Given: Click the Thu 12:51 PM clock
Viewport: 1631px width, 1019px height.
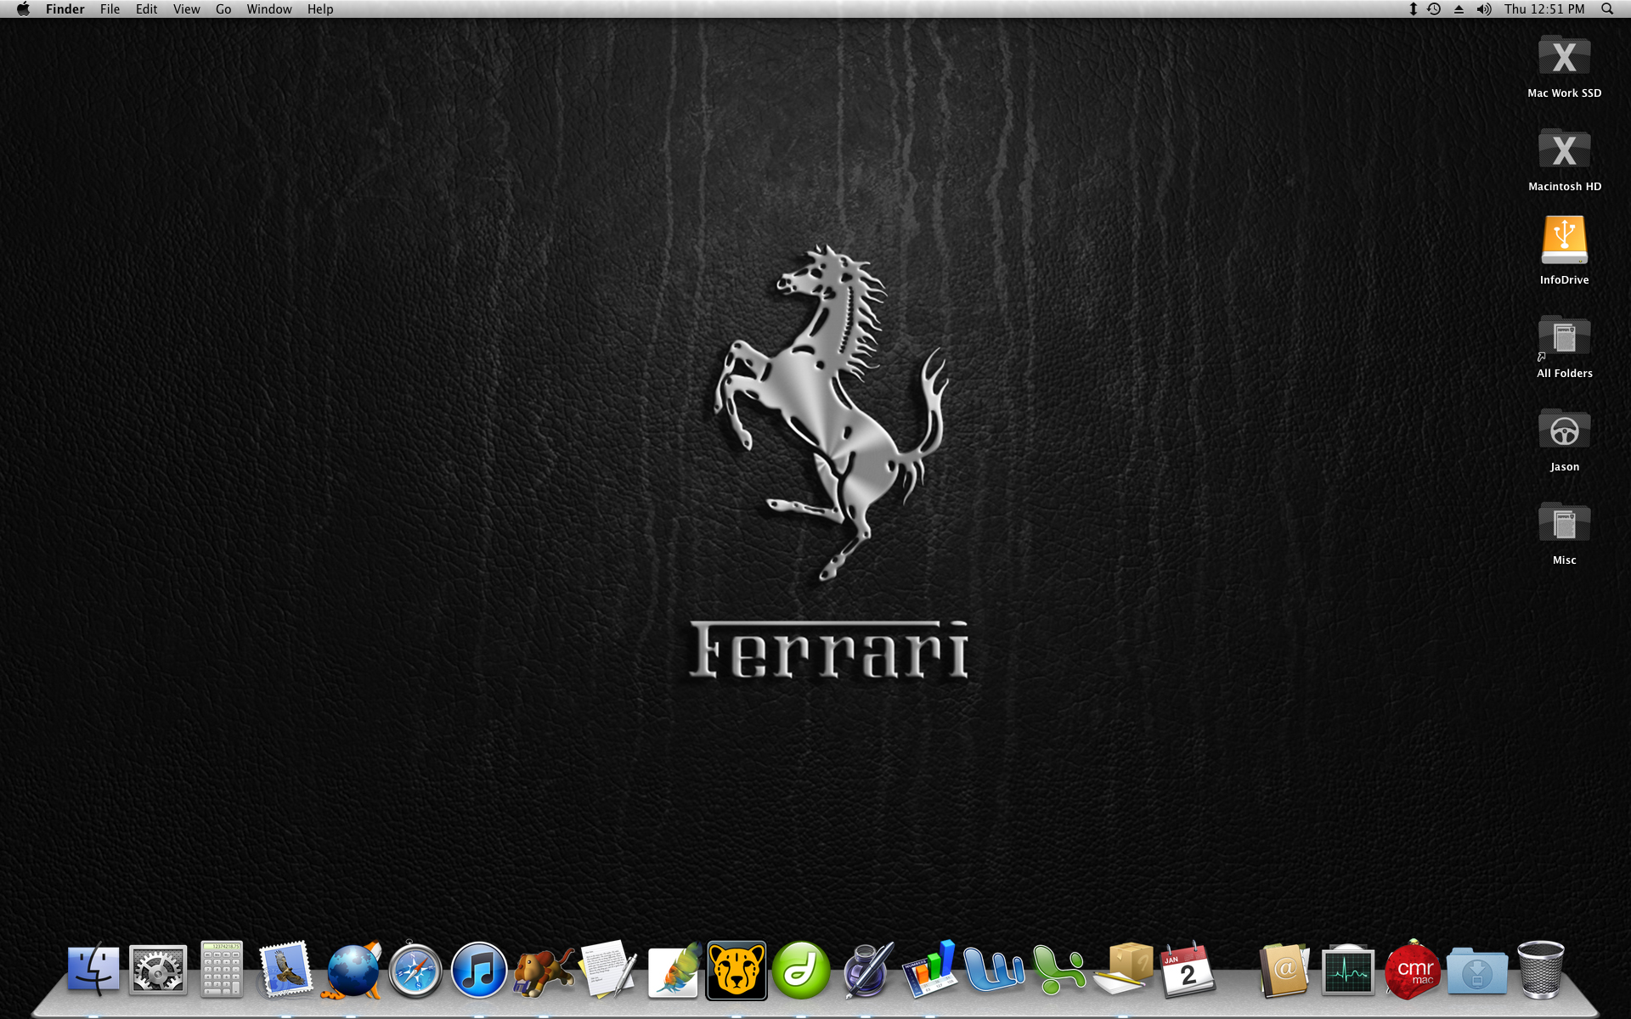Looking at the screenshot, I should point(1544,9).
